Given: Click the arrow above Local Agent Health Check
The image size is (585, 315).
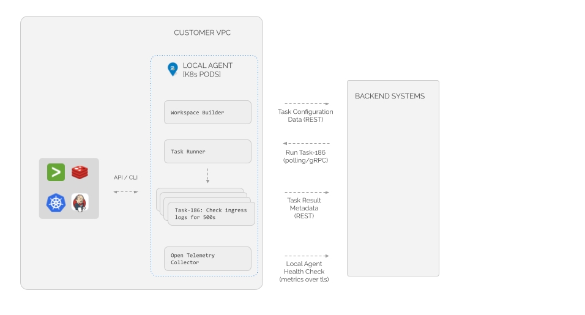Looking at the screenshot, I should tap(307, 256).
